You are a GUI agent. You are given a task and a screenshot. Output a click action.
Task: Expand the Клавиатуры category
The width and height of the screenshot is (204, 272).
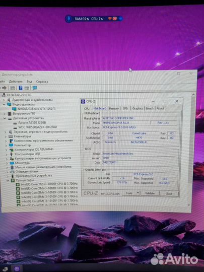(x=6, y=137)
